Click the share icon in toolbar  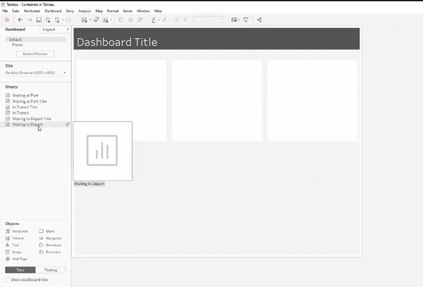(x=259, y=20)
